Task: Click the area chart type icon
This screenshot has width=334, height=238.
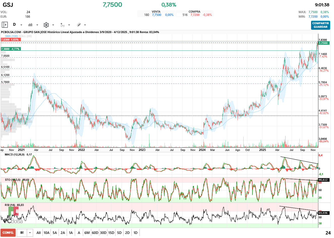Action: point(31,25)
